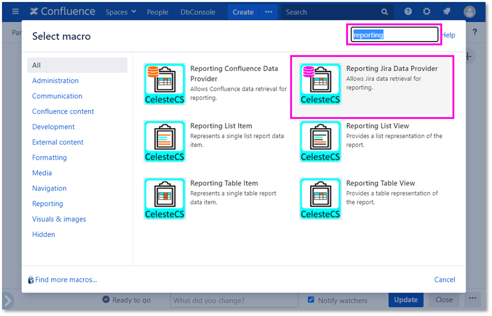Image resolution: width=492 pixels, height=316 pixels.
Task: Select the Reporting Table Item icon
Action: [164, 199]
